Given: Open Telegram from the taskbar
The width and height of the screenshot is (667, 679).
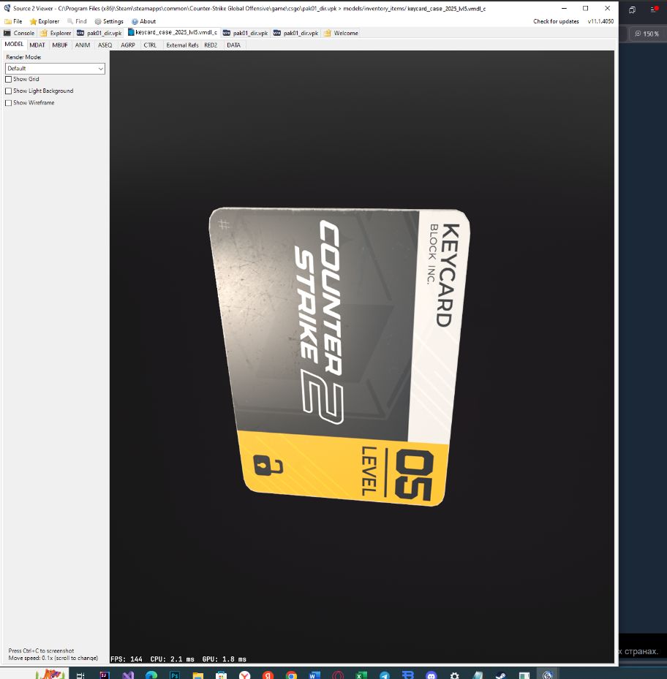Looking at the screenshot, I should pos(385,675).
